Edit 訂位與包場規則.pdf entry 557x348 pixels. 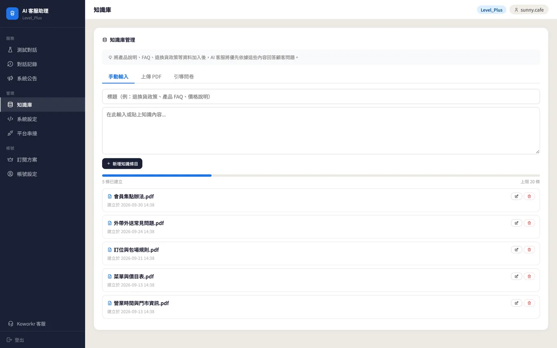click(516, 250)
